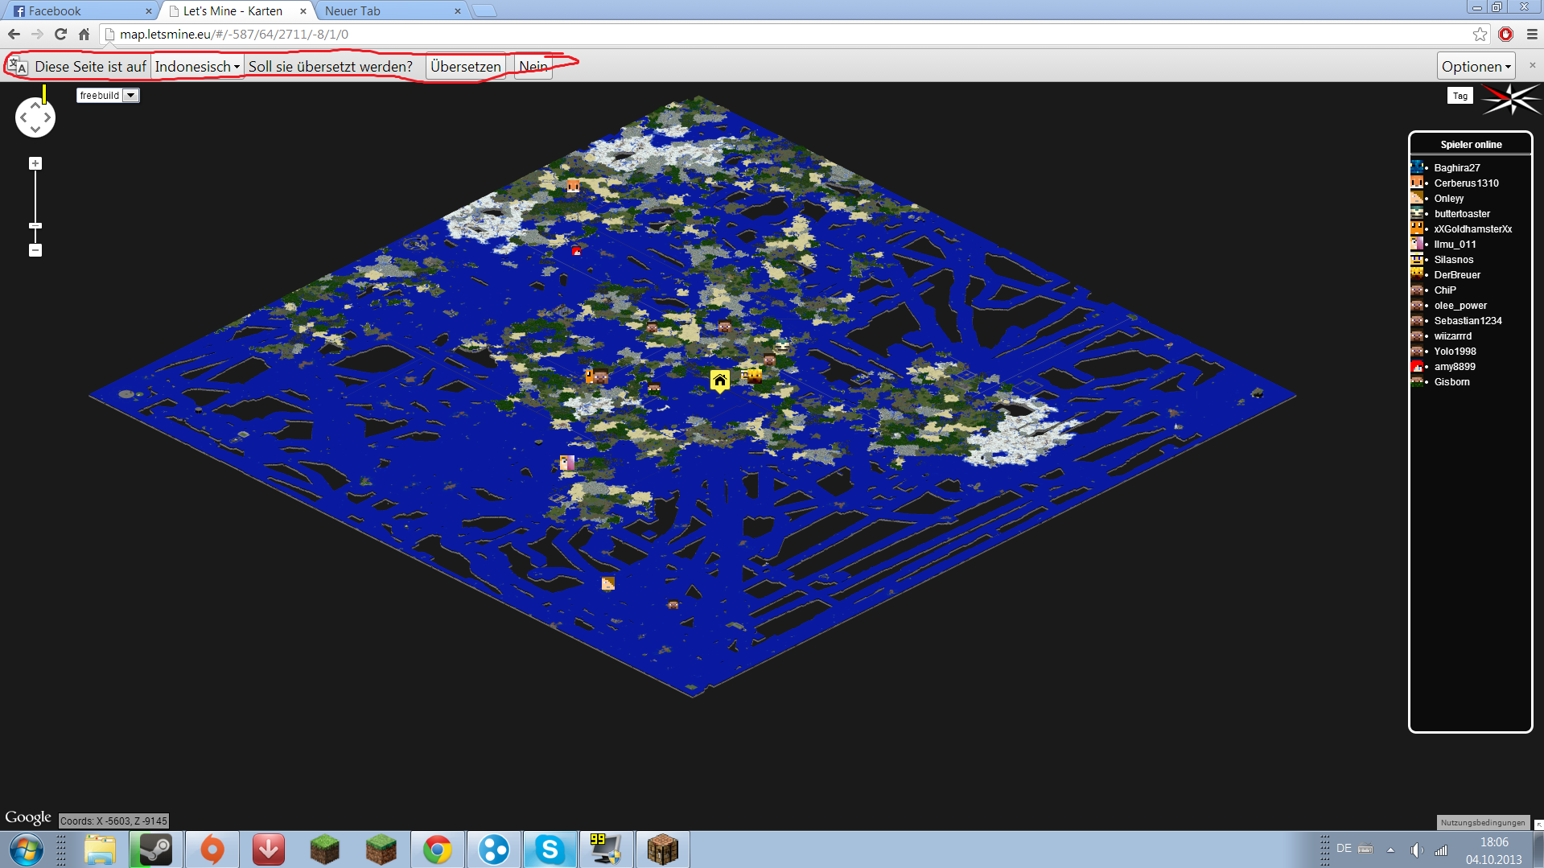Image resolution: width=1544 pixels, height=868 pixels.
Task: Click the map zoom out minus button
Action: coord(35,250)
